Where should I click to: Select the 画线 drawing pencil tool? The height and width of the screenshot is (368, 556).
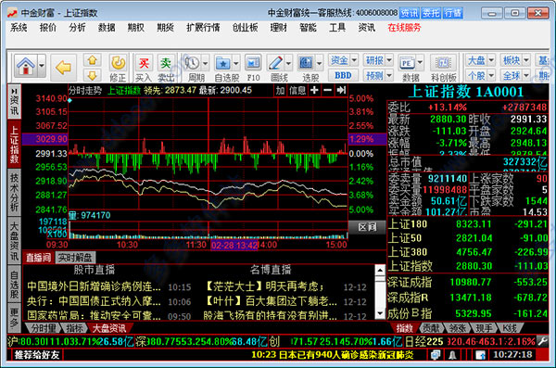click(x=275, y=64)
